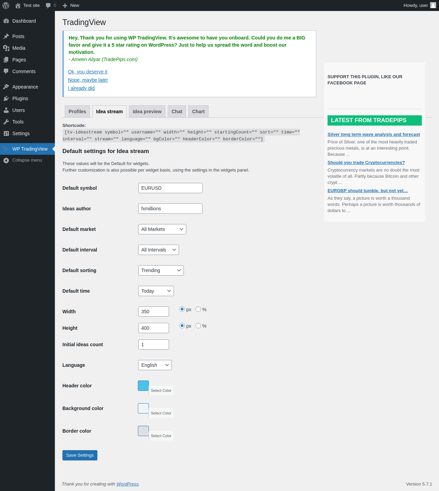Screen dimensions: 439x491
Task: Click the Default symbol input field
Action: pos(170,188)
